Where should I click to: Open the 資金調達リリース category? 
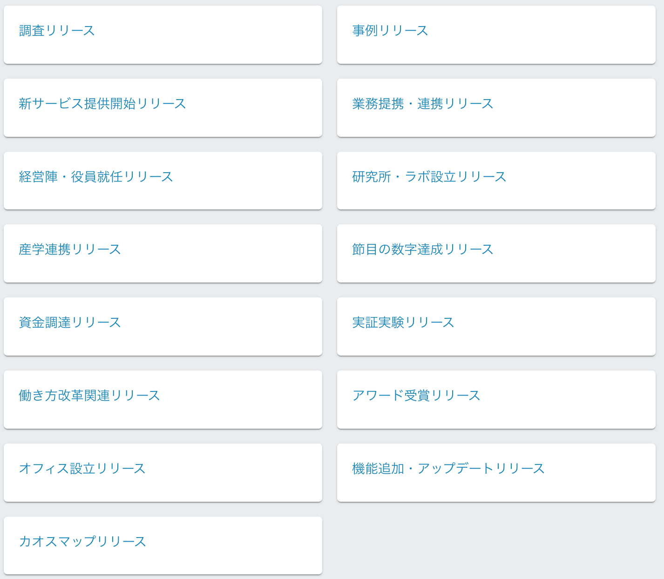[x=70, y=322]
